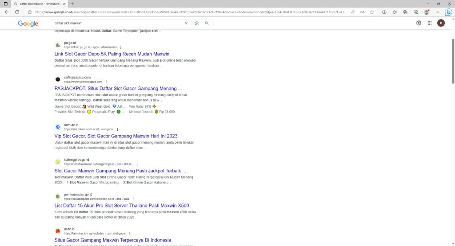This screenshot has width=455, height=246.
Task: Click the vertical page scrollbar thumb
Action: coord(453,61)
